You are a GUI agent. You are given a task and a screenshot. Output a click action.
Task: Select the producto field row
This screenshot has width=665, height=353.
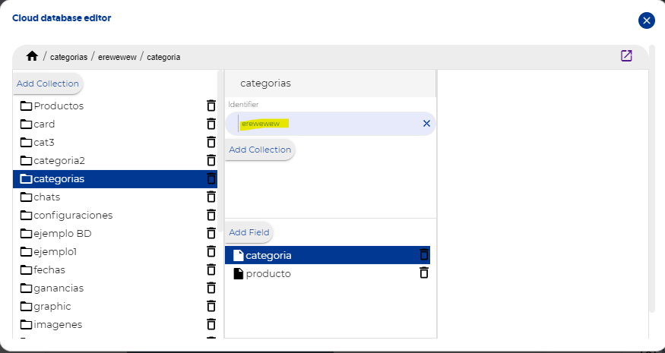(328, 273)
